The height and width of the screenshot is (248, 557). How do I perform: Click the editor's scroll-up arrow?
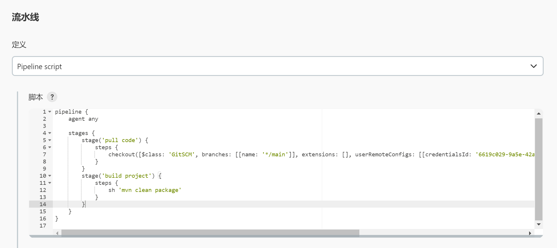539,114
